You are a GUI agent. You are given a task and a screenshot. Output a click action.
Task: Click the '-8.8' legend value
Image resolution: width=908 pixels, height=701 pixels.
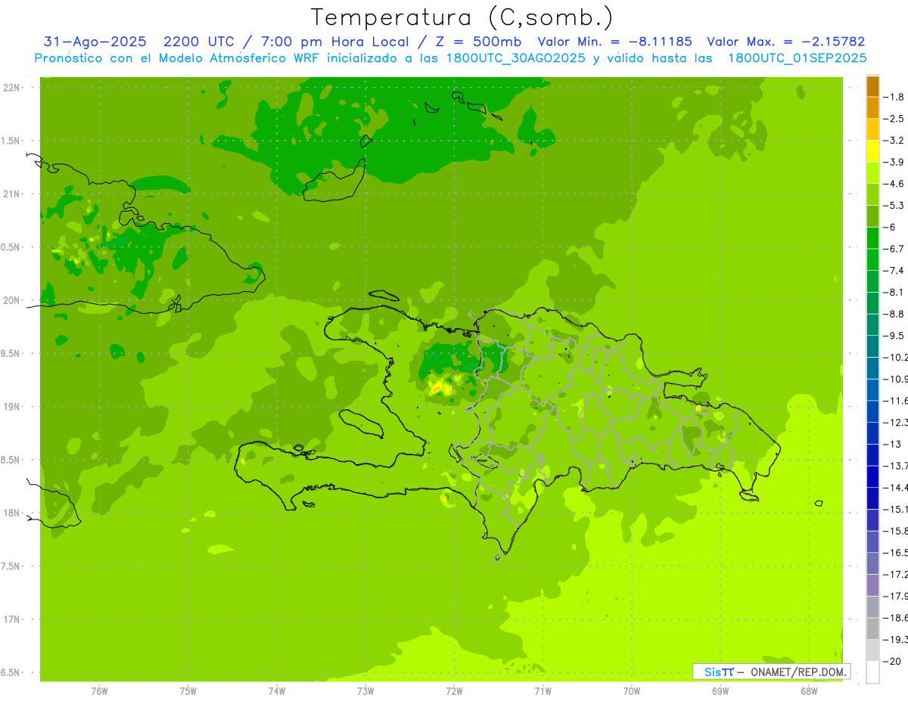[x=895, y=314]
